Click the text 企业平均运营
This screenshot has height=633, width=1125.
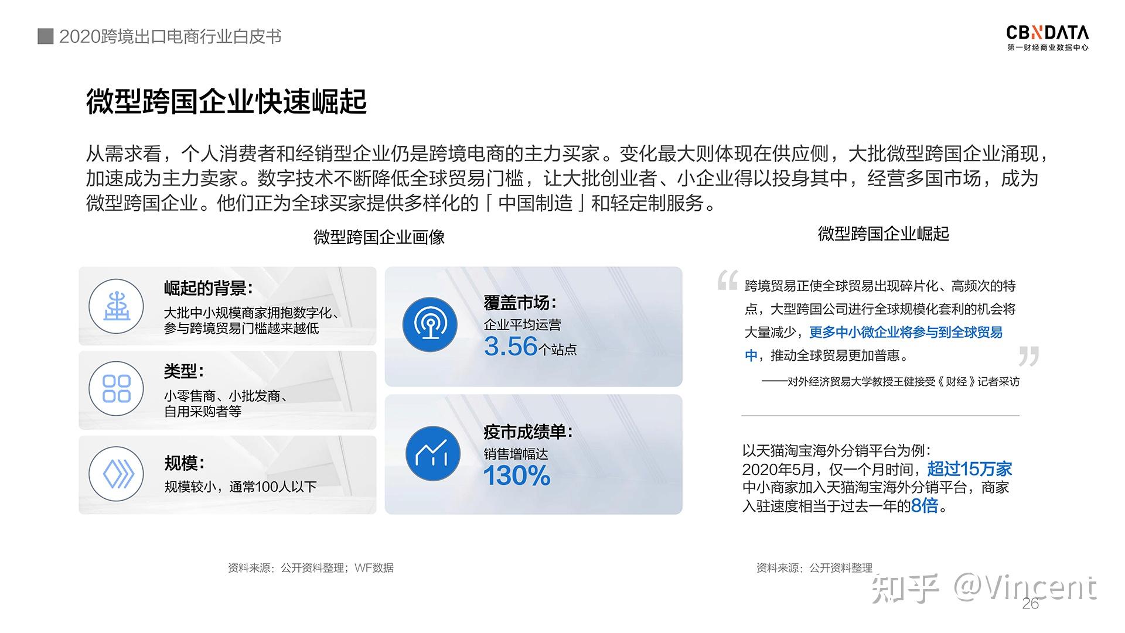click(522, 325)
